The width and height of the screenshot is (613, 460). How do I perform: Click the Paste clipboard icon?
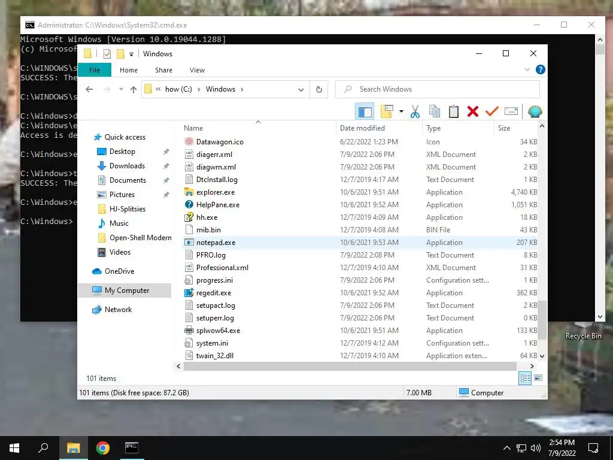pos(454,111)
